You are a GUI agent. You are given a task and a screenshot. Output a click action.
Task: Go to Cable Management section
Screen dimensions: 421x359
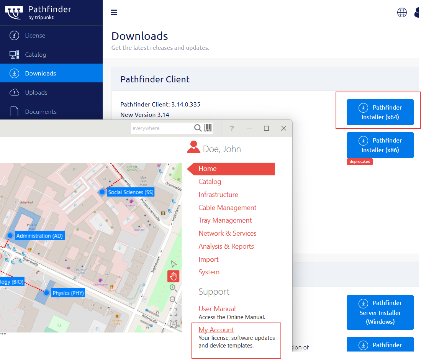click(x=227, y=208)
